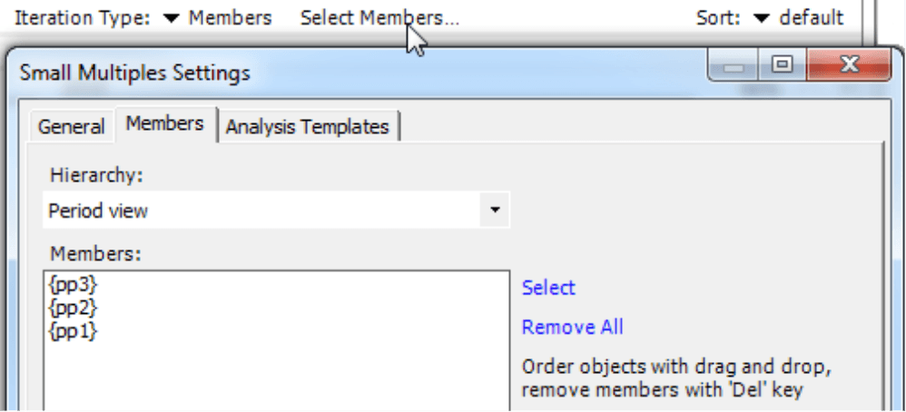The width and height of the screenshot is (906, 412).
Task: Click the Remove All link
Action: [x=573, y=327]
